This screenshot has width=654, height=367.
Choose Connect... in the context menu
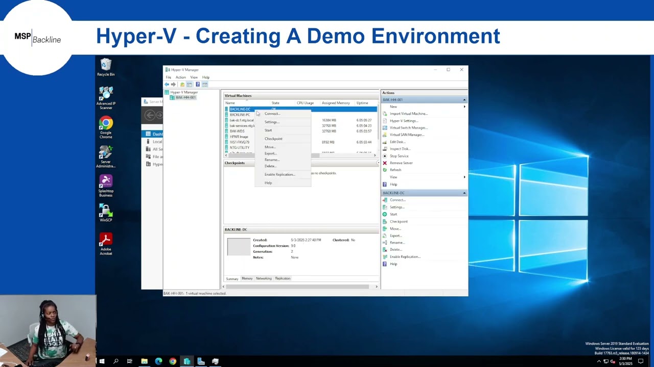click(x=272, y=114)
